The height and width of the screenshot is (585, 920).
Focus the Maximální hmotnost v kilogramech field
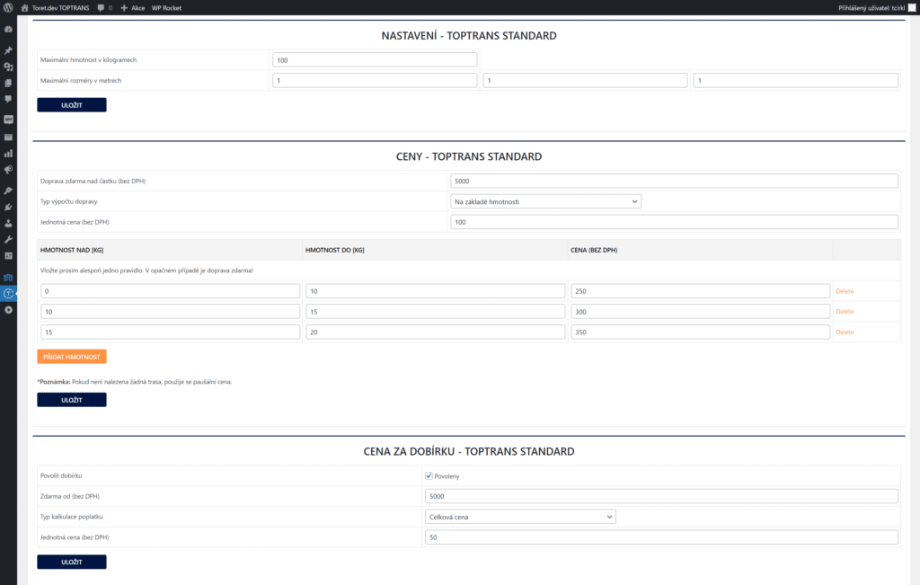[375, 60]
